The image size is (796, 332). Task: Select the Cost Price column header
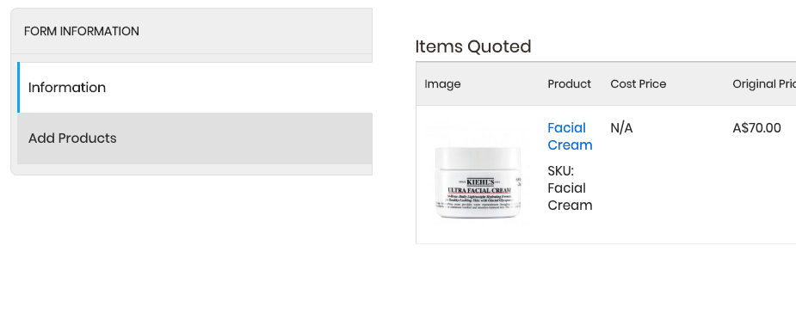click(639, 83)
